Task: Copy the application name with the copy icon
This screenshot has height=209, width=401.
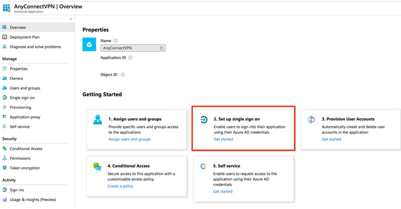Action: point(161,48)
